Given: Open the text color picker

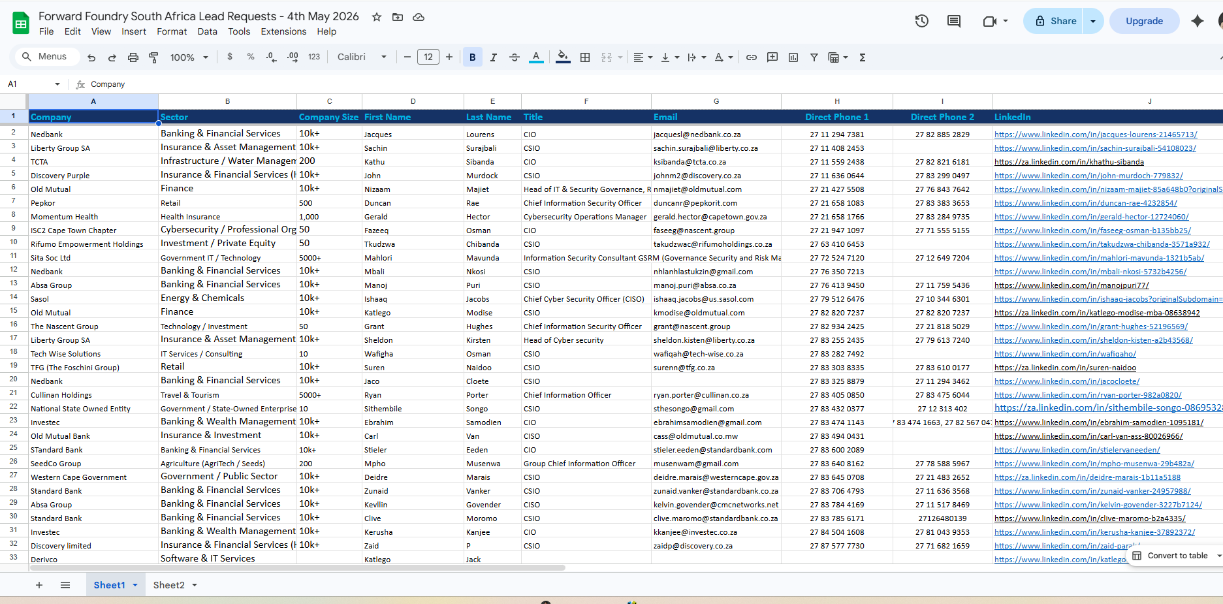Looking at the screenshot, I should [x=536, y=57].
